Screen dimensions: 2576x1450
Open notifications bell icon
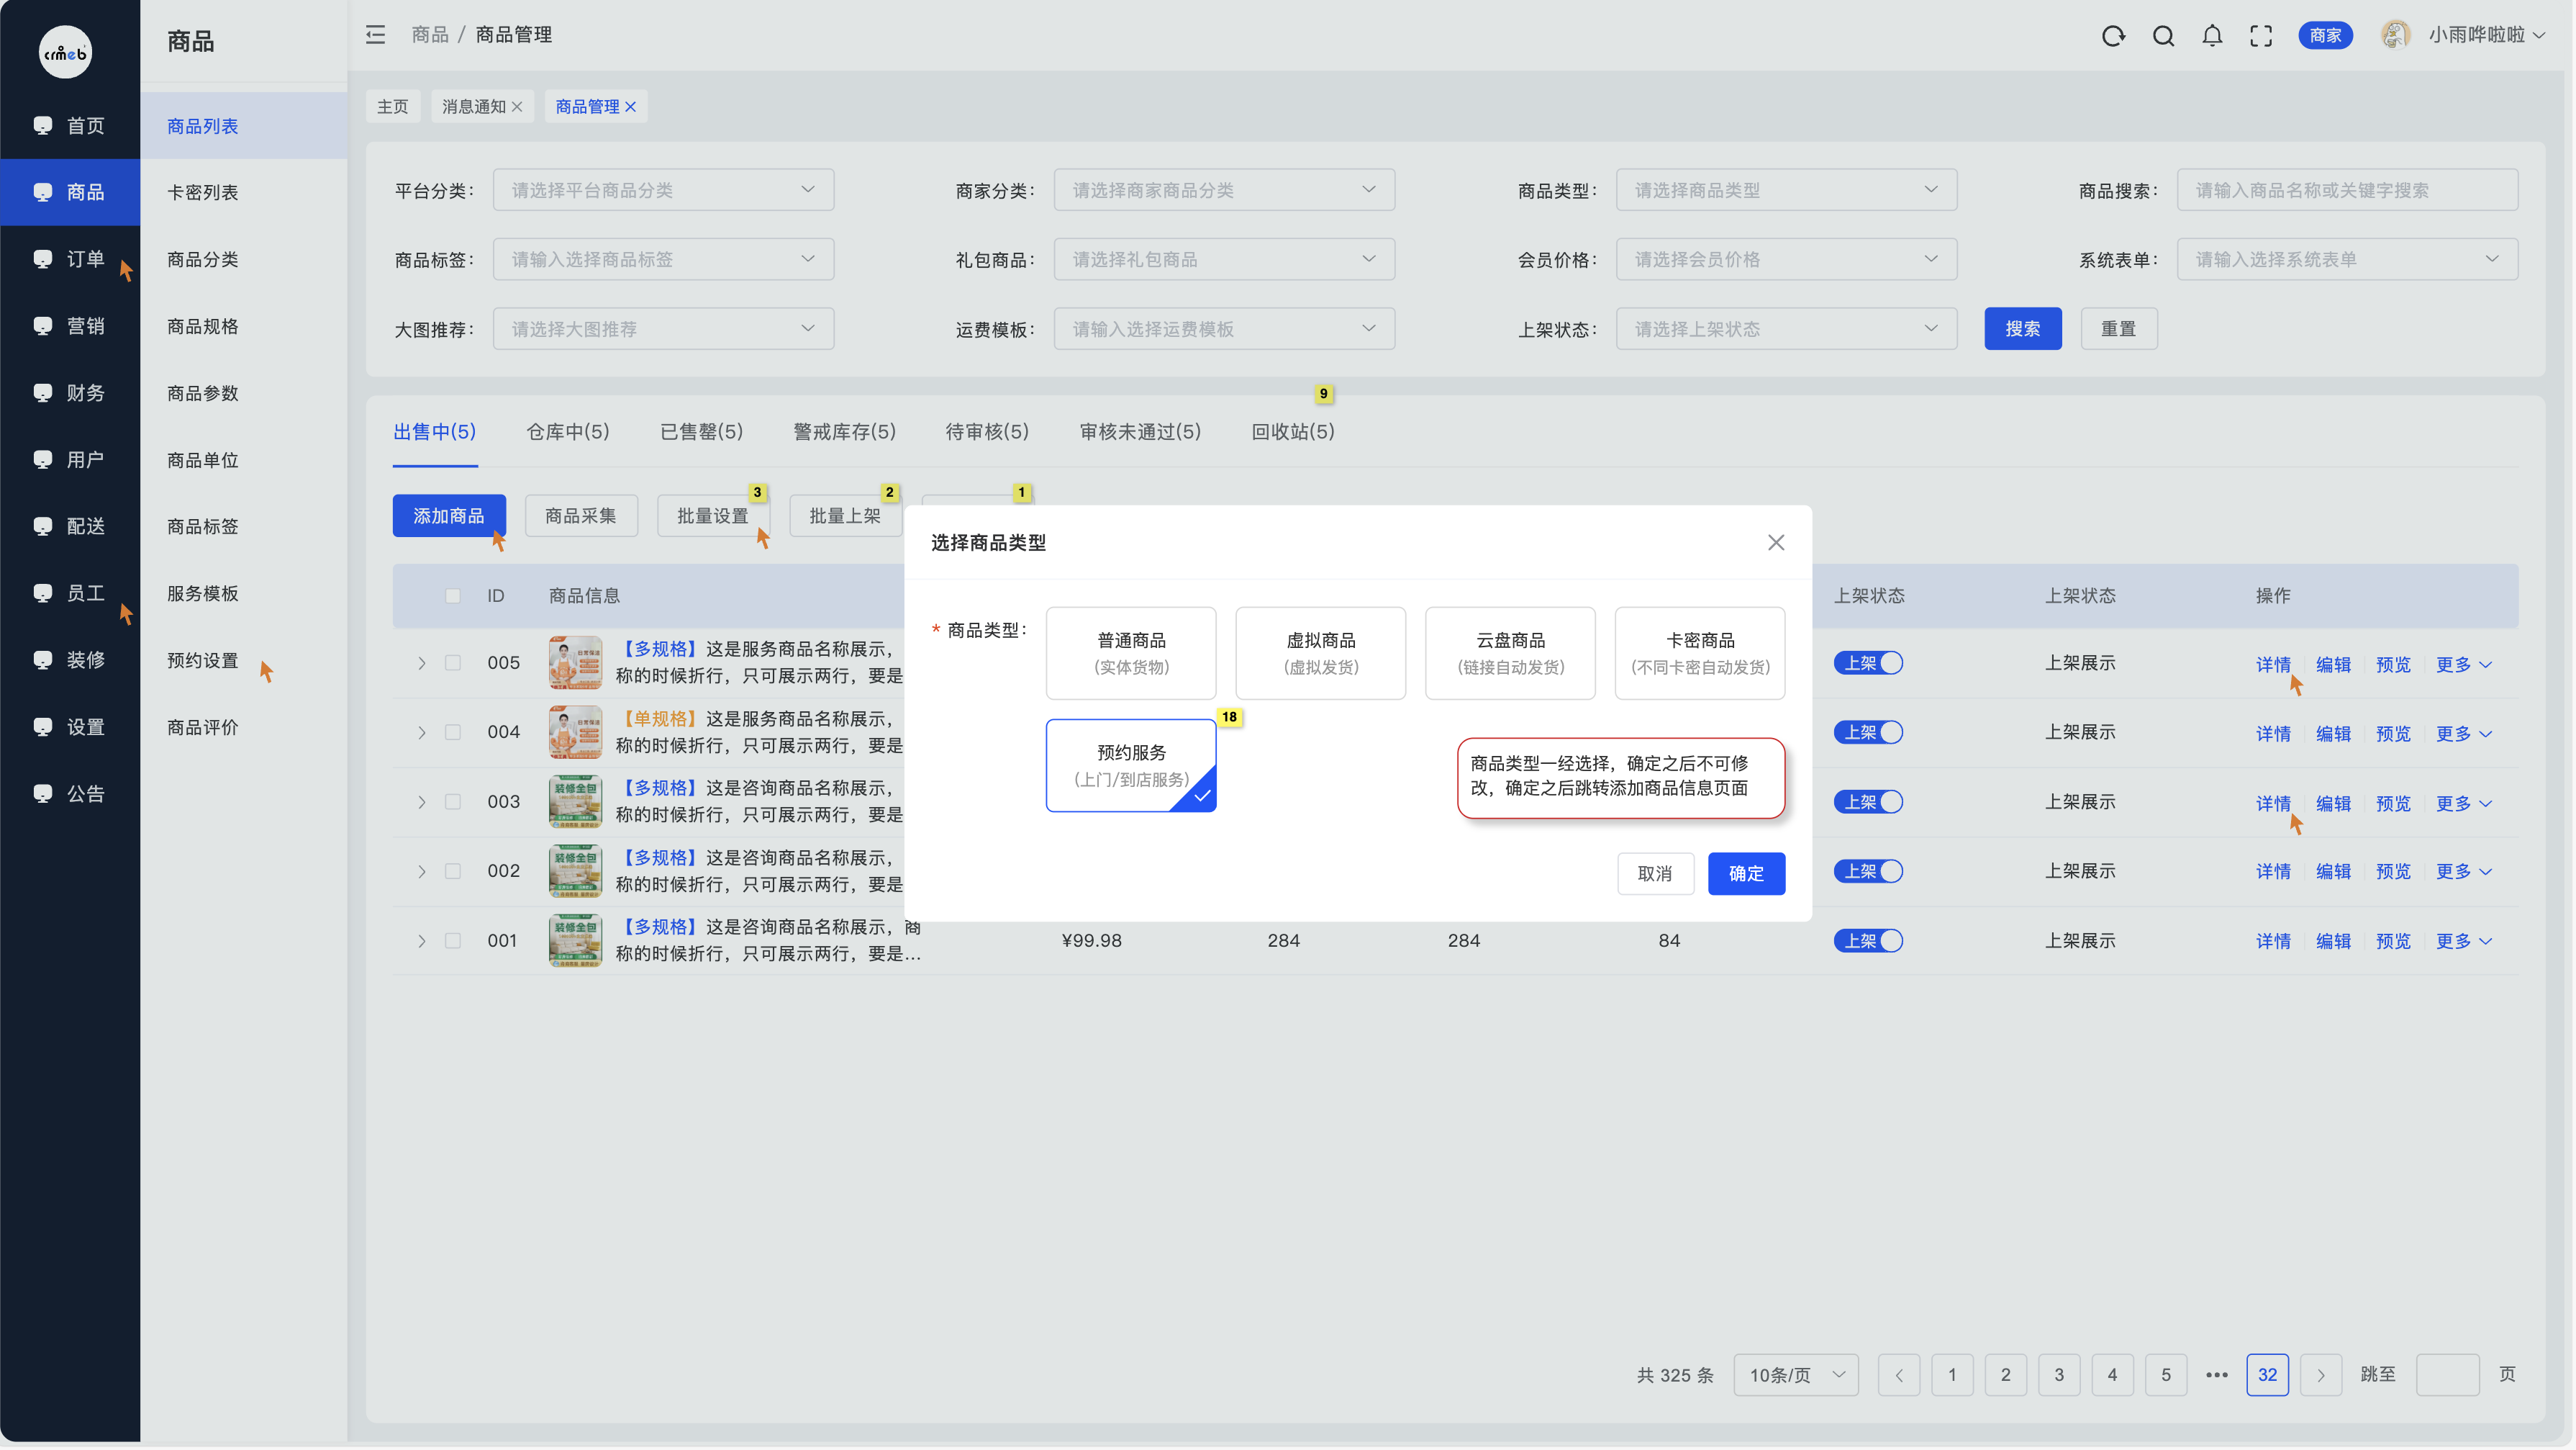pos(2212,36)
